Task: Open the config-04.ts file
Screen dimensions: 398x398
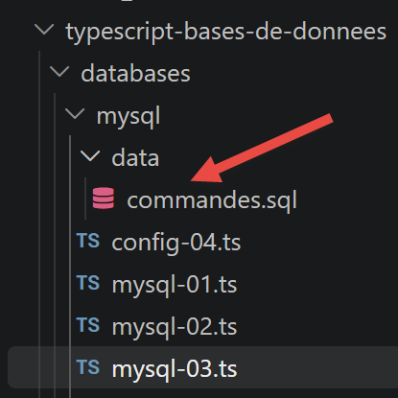Action: (176, 244)
